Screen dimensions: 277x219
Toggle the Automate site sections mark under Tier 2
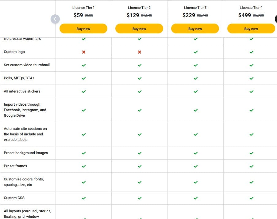coord(139,134)
